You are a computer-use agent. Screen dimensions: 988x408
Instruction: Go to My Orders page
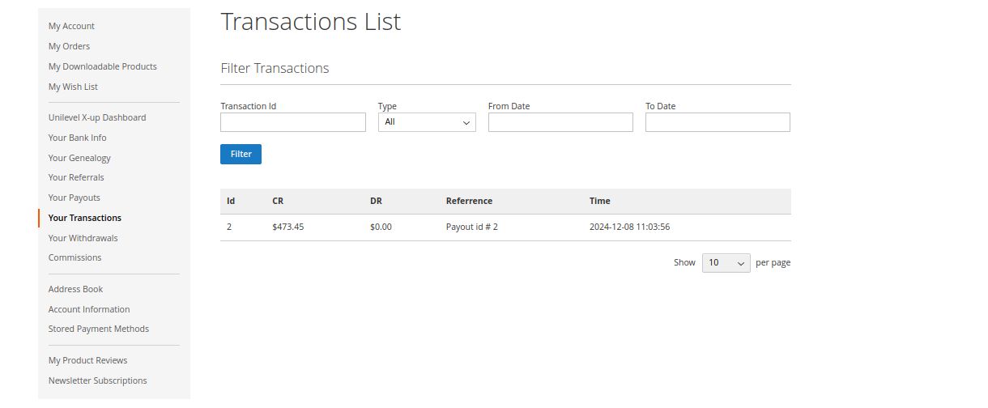69,46
